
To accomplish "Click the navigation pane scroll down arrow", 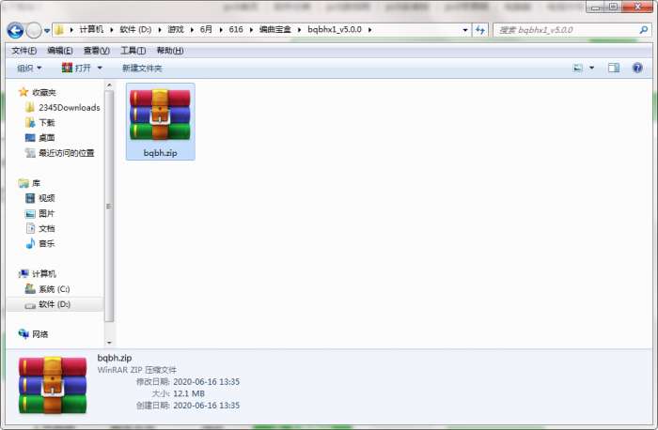I will click(109, 343).
